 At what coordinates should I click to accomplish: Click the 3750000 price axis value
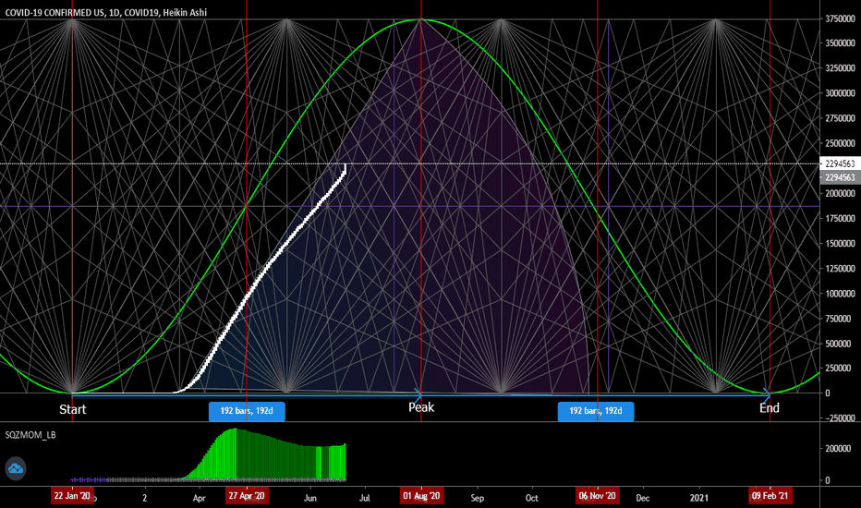(840, 18)
